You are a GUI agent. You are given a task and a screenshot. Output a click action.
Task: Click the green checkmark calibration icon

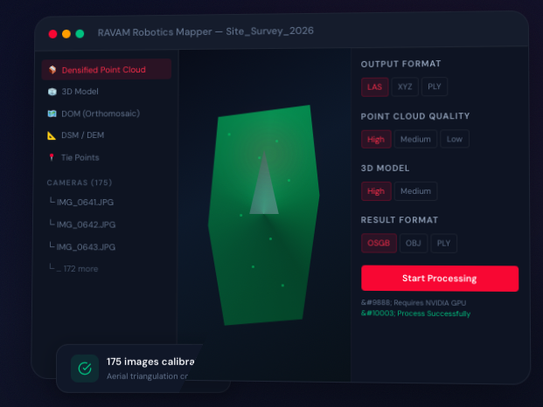85,369
